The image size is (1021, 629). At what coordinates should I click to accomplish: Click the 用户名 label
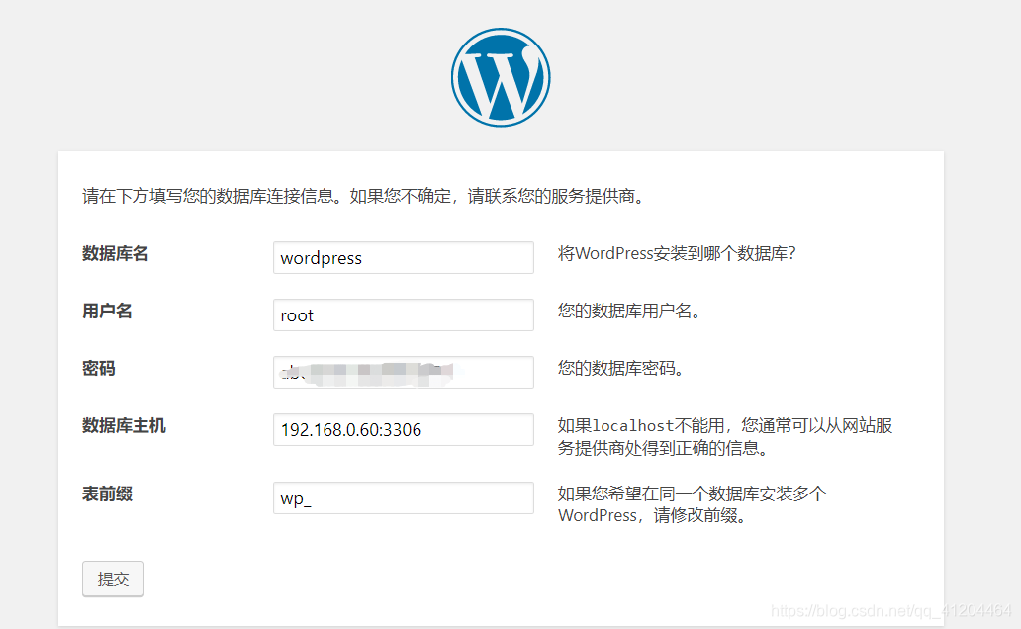point(107,312)
